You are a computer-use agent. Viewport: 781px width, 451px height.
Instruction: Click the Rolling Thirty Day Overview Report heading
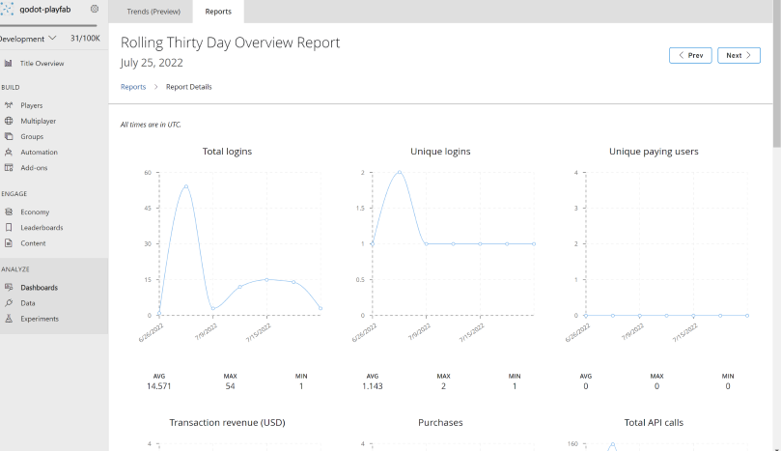tap(230, 42)
